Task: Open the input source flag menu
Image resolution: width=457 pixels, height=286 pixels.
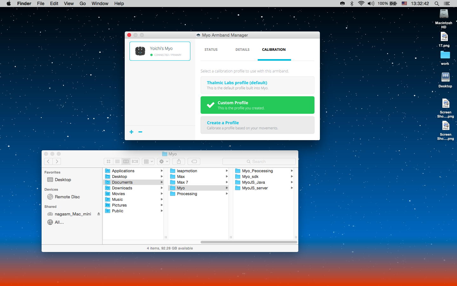Action: [404, 3]
